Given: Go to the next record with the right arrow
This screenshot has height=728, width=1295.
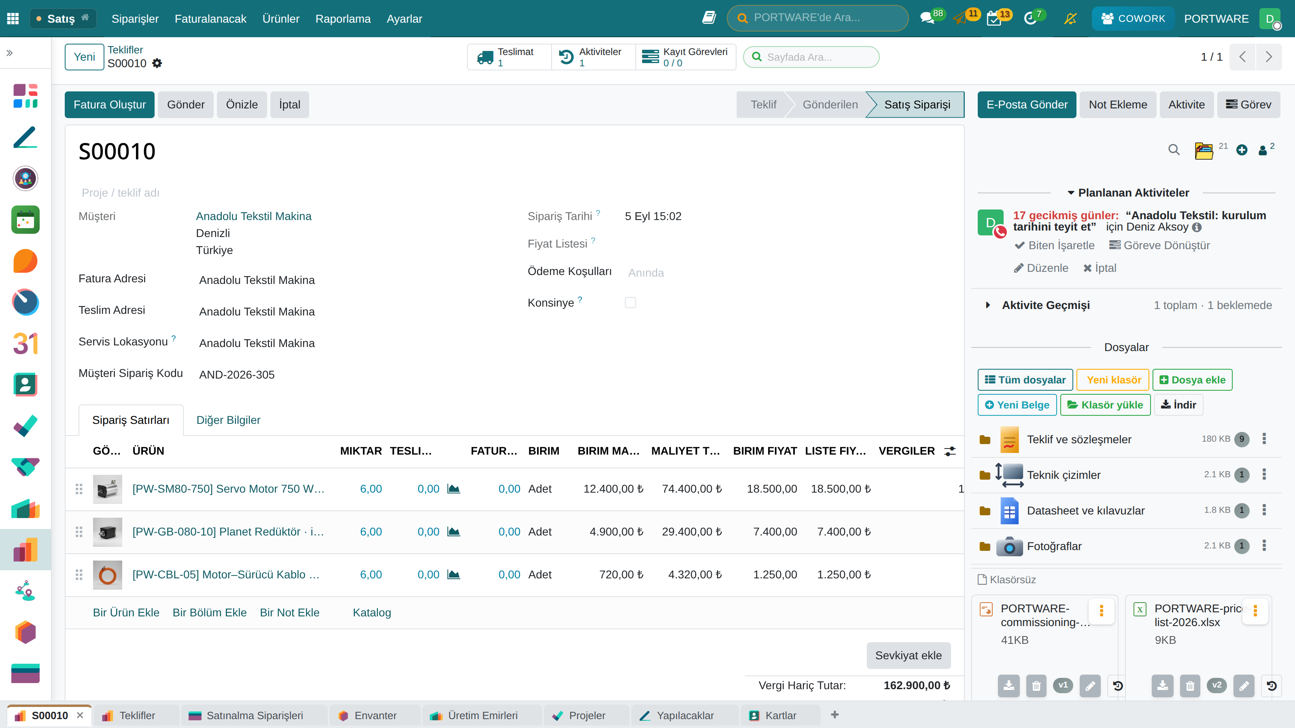Looking at the screenshot, I should 1269,57.
